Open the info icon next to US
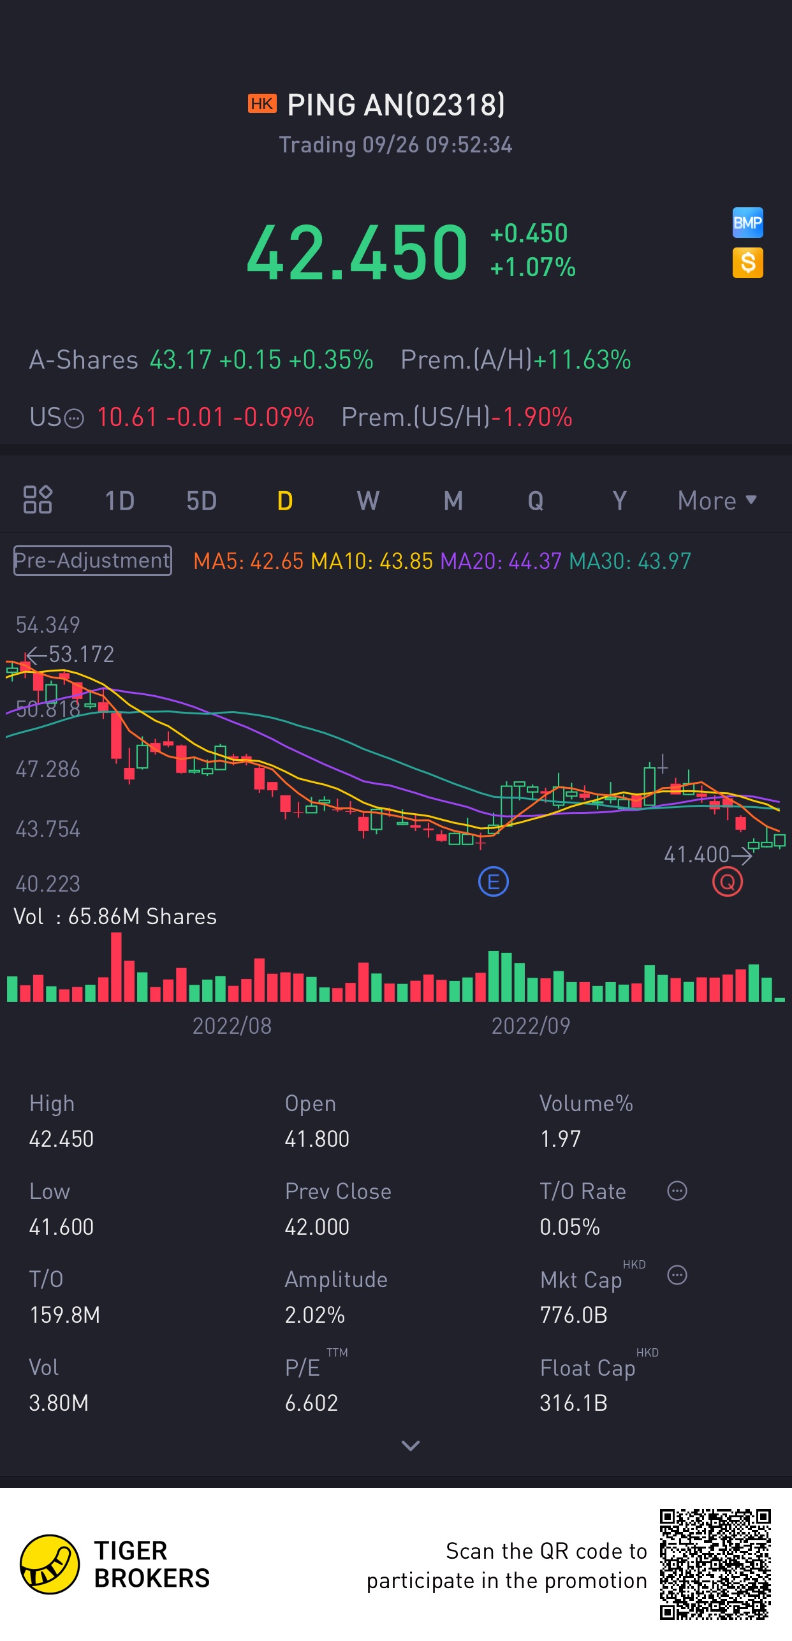Viewport: 792px width, 1641px height. [75, 418]
